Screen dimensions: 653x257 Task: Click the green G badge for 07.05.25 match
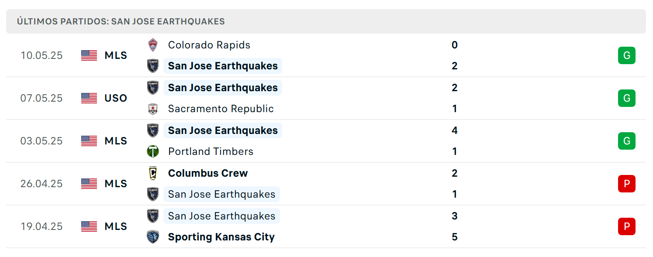coord(626,98)
